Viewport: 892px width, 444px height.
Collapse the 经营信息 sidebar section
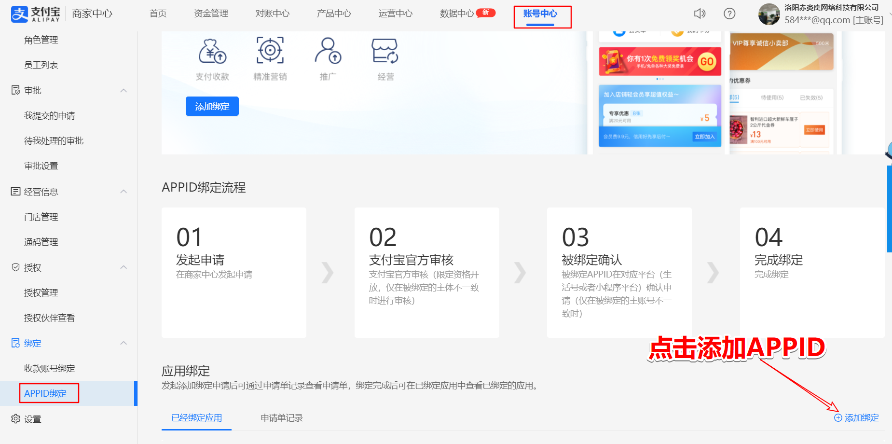[x=124, y=192]
